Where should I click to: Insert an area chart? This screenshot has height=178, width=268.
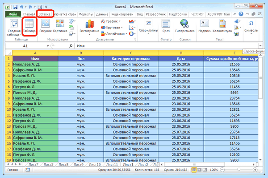click(x=131, y=21)
